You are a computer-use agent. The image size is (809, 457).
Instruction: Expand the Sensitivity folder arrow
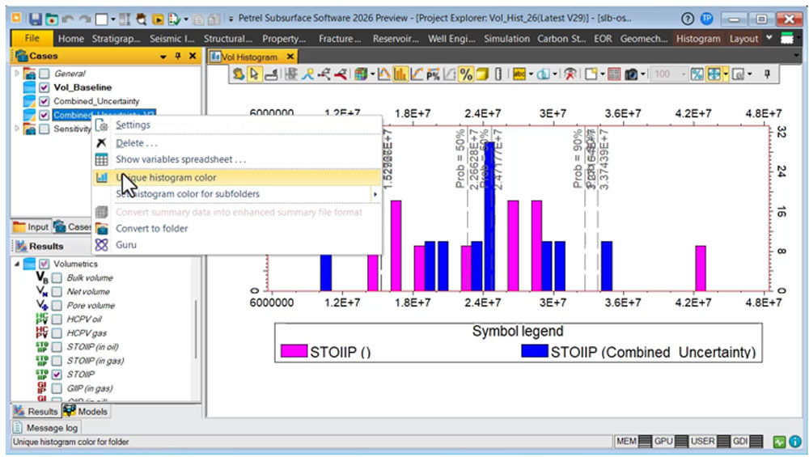coord(17,129)
